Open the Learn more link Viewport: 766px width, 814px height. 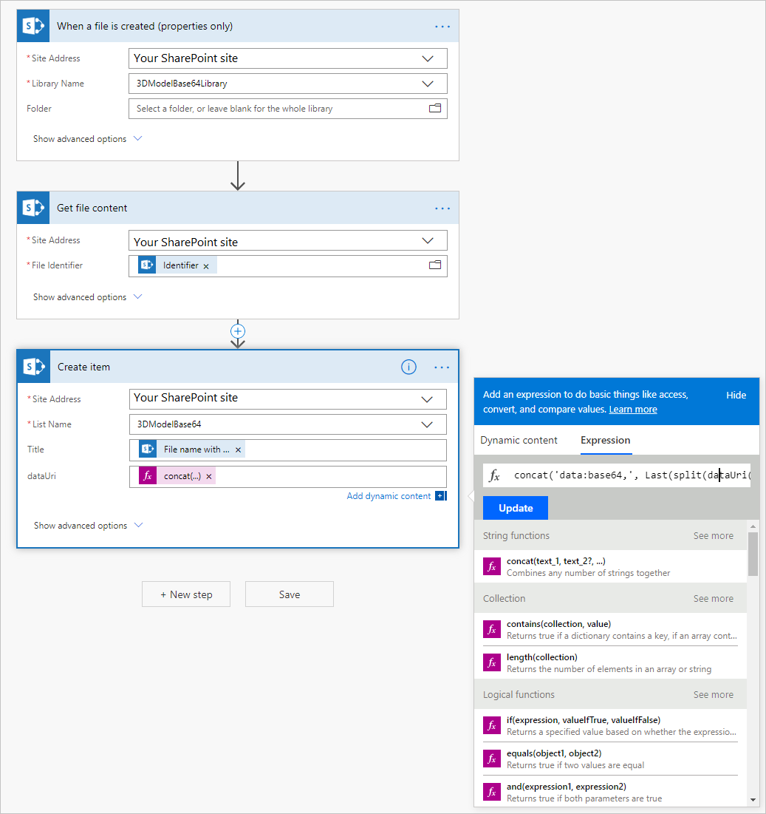pos(633,409)
